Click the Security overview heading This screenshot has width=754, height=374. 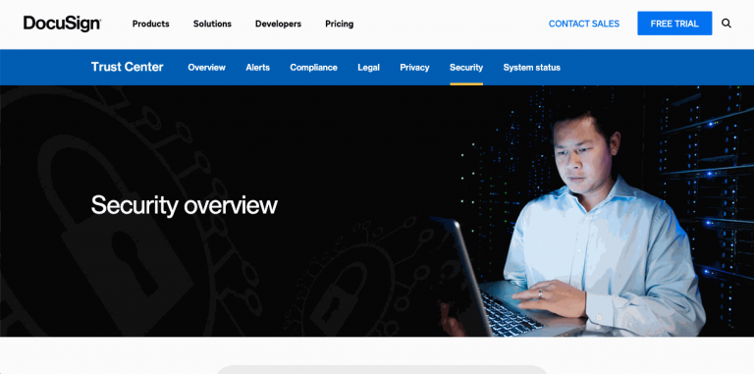(x=185, y=205)
